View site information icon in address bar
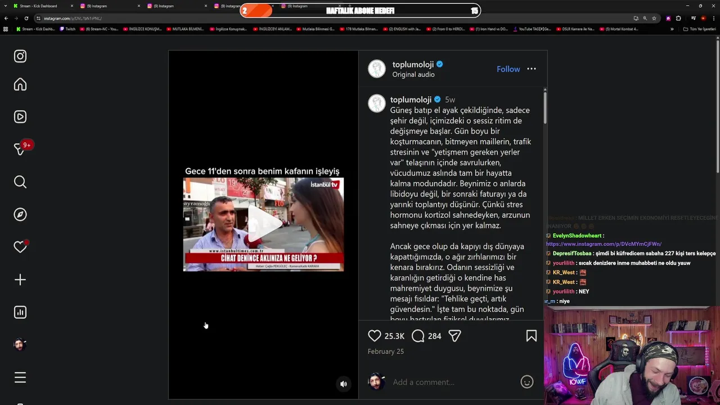The width and height of the screenshot is (720, 405). (38, 19)
